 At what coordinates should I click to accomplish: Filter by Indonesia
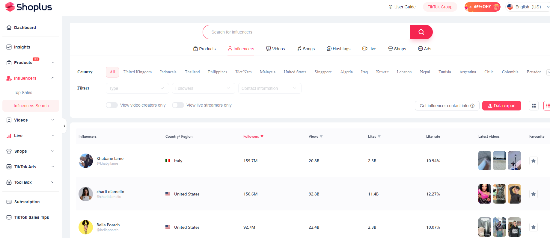[x=168, y=72]
